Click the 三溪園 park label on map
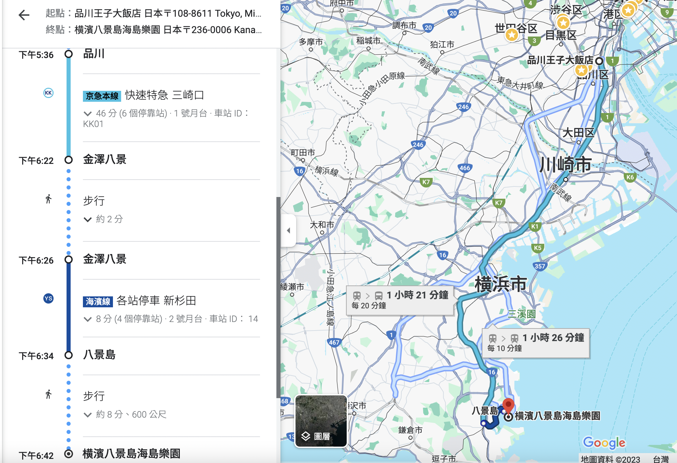The width and height of the screenshot is (677, 463). [521, 314]
